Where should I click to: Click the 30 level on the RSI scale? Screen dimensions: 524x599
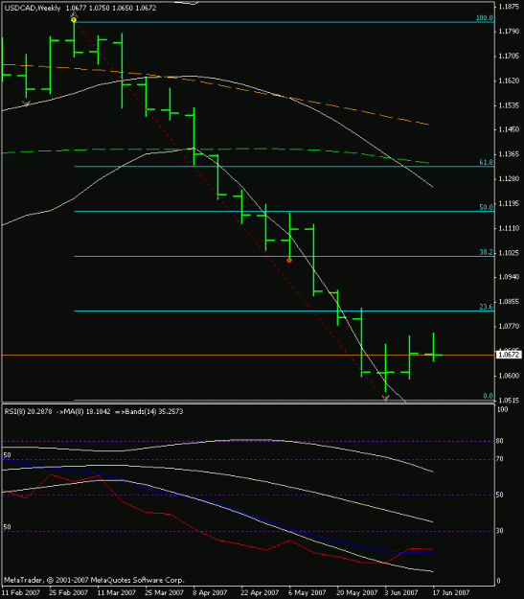(x=499, y=531)
